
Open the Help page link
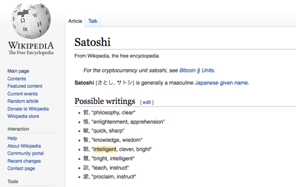coord(12,138)
